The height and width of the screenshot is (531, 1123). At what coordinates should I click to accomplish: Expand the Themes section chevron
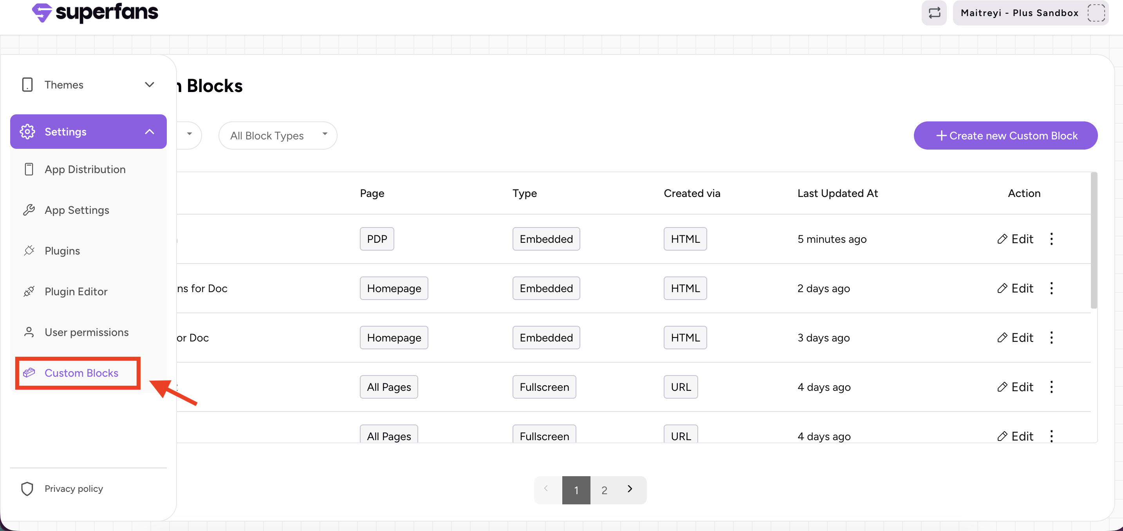pyautogui.click(x=150, y=85)
